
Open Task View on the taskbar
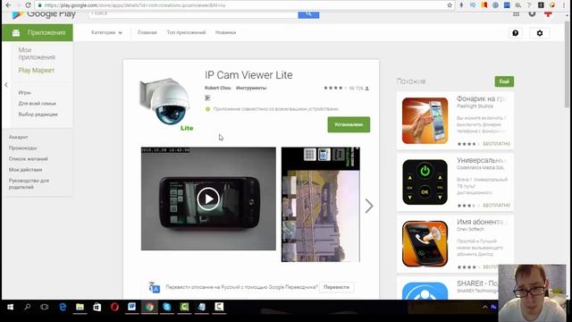pyautogui.click(x=45, y=307)
